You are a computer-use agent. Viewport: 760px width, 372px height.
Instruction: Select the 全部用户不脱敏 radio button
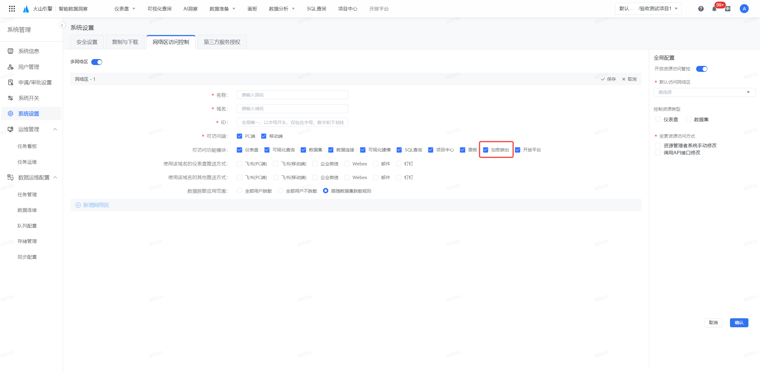[280, 191]
